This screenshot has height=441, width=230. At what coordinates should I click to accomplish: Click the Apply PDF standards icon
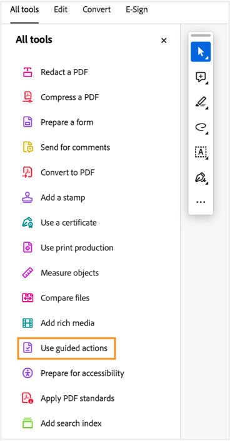[27, 398]
